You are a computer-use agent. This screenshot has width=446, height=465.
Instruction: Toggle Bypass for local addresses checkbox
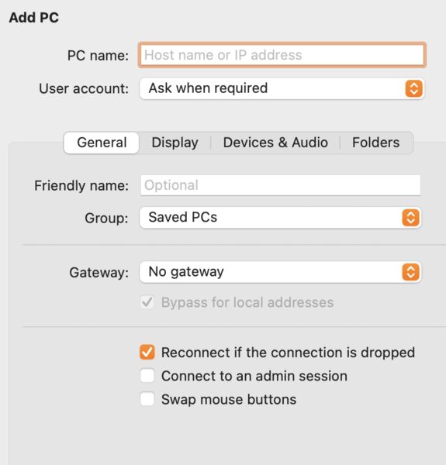click(x=147, y=302)
